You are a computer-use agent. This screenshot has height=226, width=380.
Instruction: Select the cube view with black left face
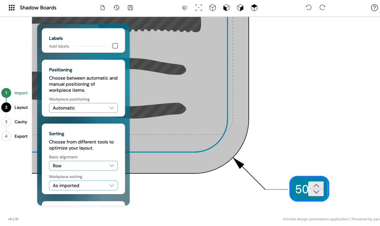227,8
